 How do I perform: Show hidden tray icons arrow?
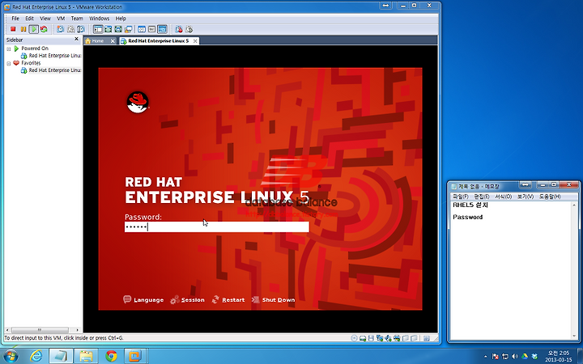(485, 357)
